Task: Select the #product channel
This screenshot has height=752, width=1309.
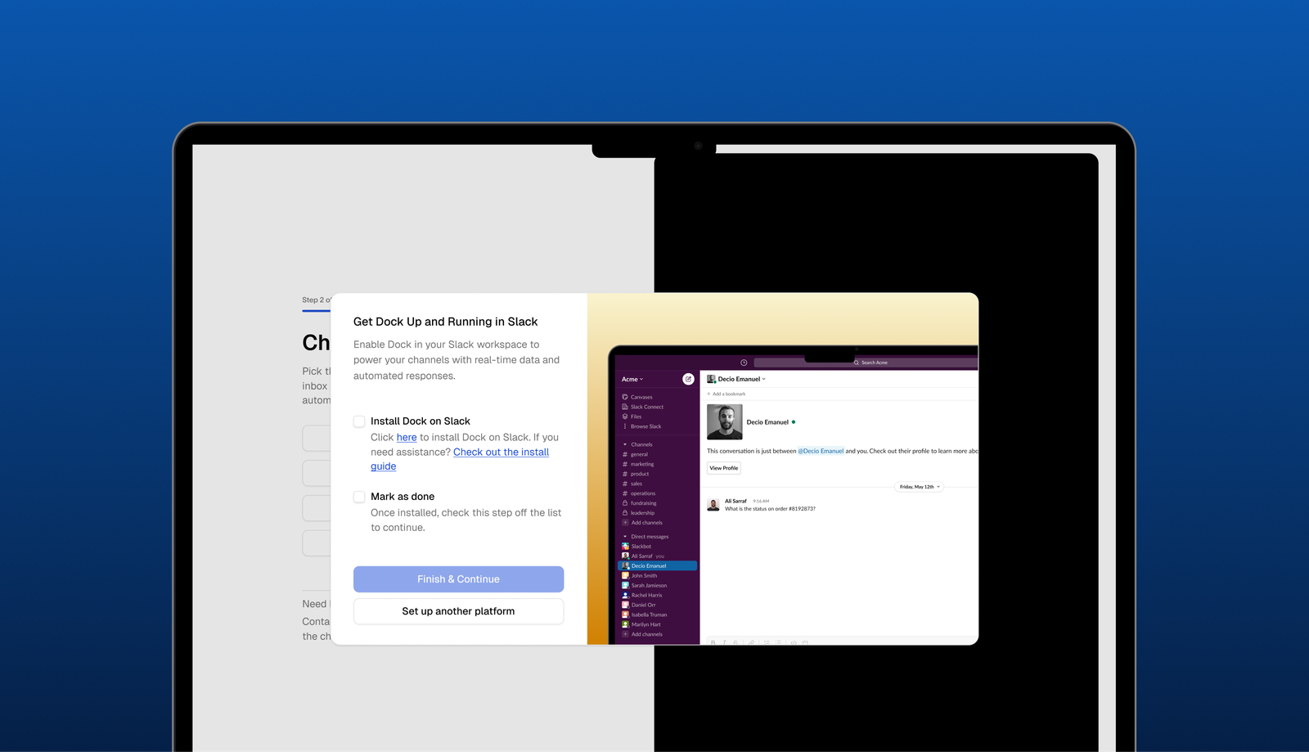Action: [x=636, y=474]
